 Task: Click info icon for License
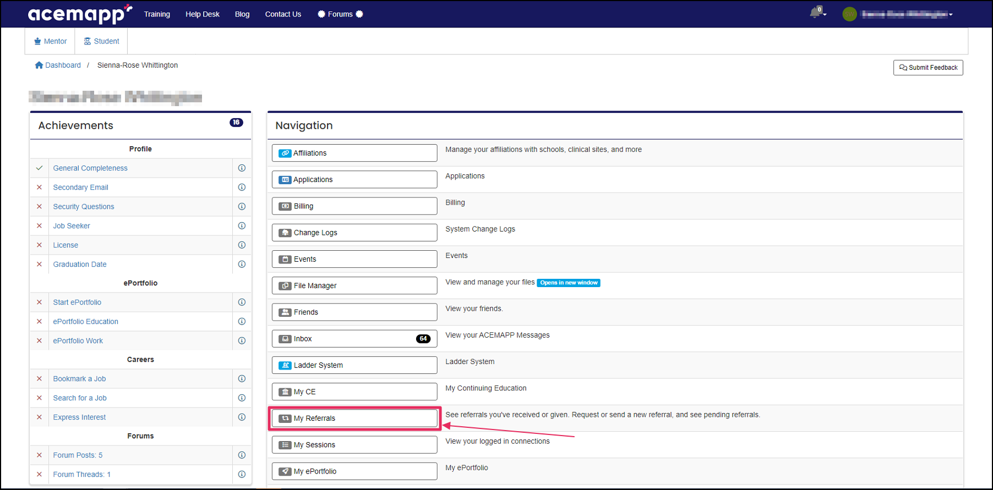click(x=242, y=245)
